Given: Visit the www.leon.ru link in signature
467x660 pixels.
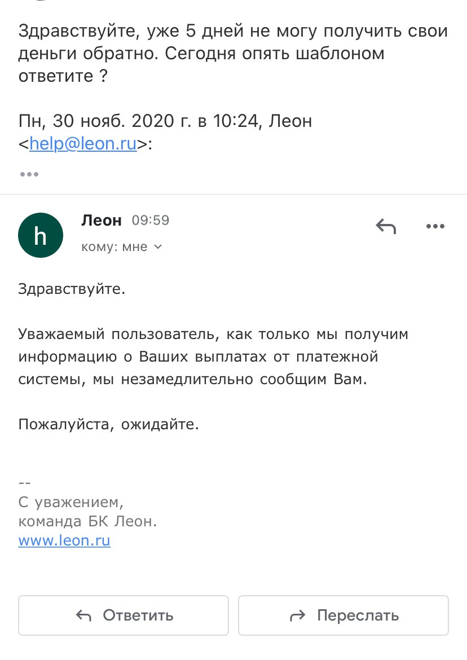Looking at the screenshot, I should [64, 540].
